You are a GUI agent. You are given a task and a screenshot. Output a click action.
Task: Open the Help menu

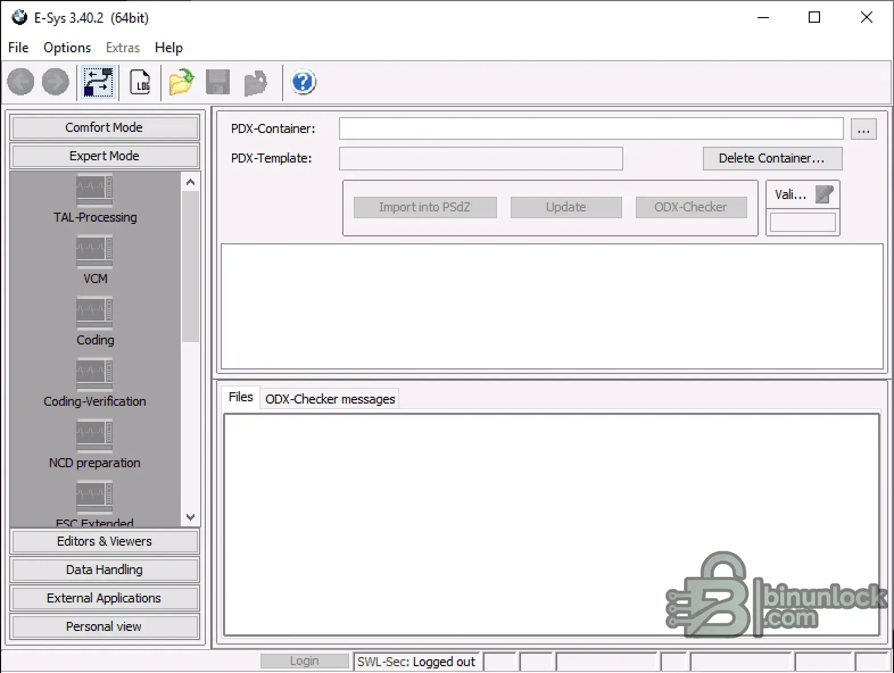(x=169, y=48)
